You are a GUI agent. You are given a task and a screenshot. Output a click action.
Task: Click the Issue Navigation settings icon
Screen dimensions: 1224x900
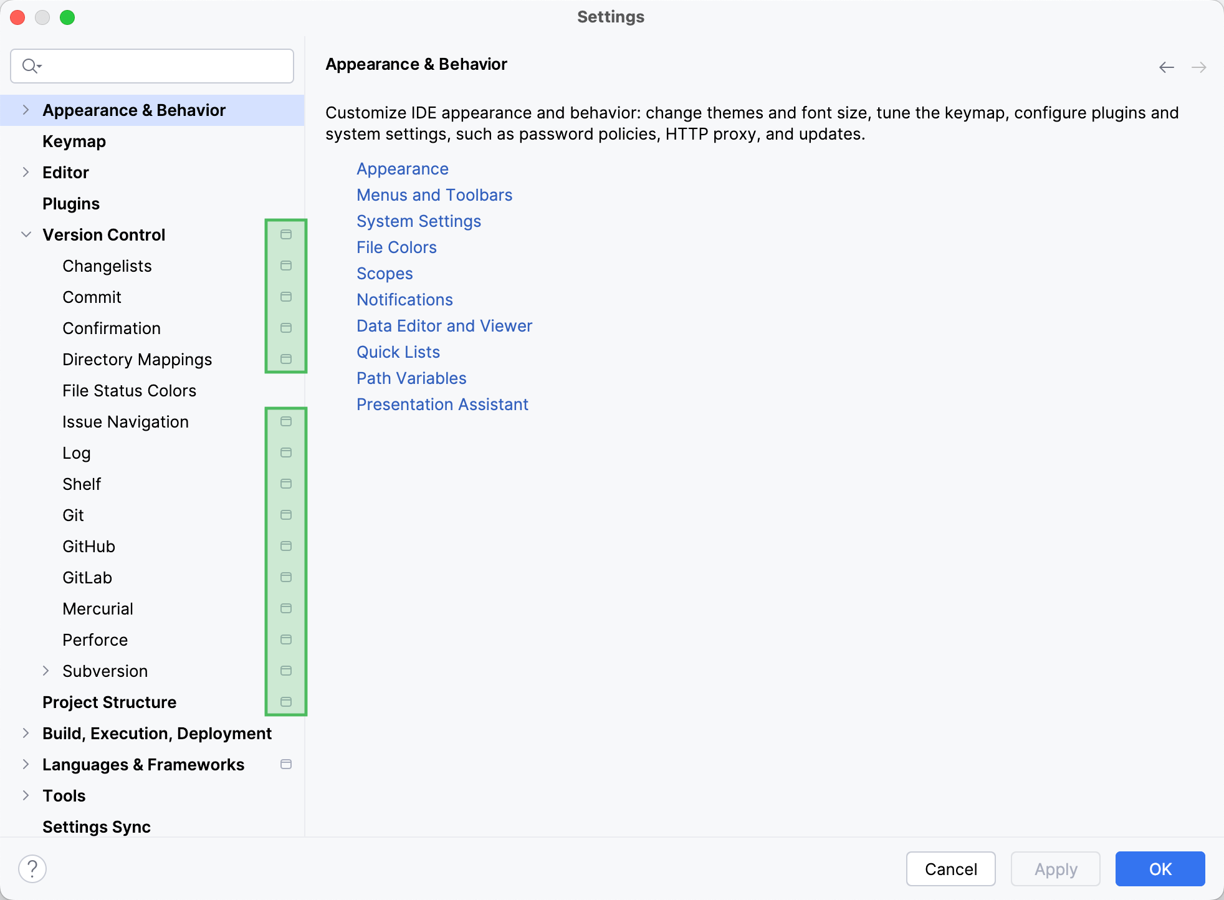[286, 421]
